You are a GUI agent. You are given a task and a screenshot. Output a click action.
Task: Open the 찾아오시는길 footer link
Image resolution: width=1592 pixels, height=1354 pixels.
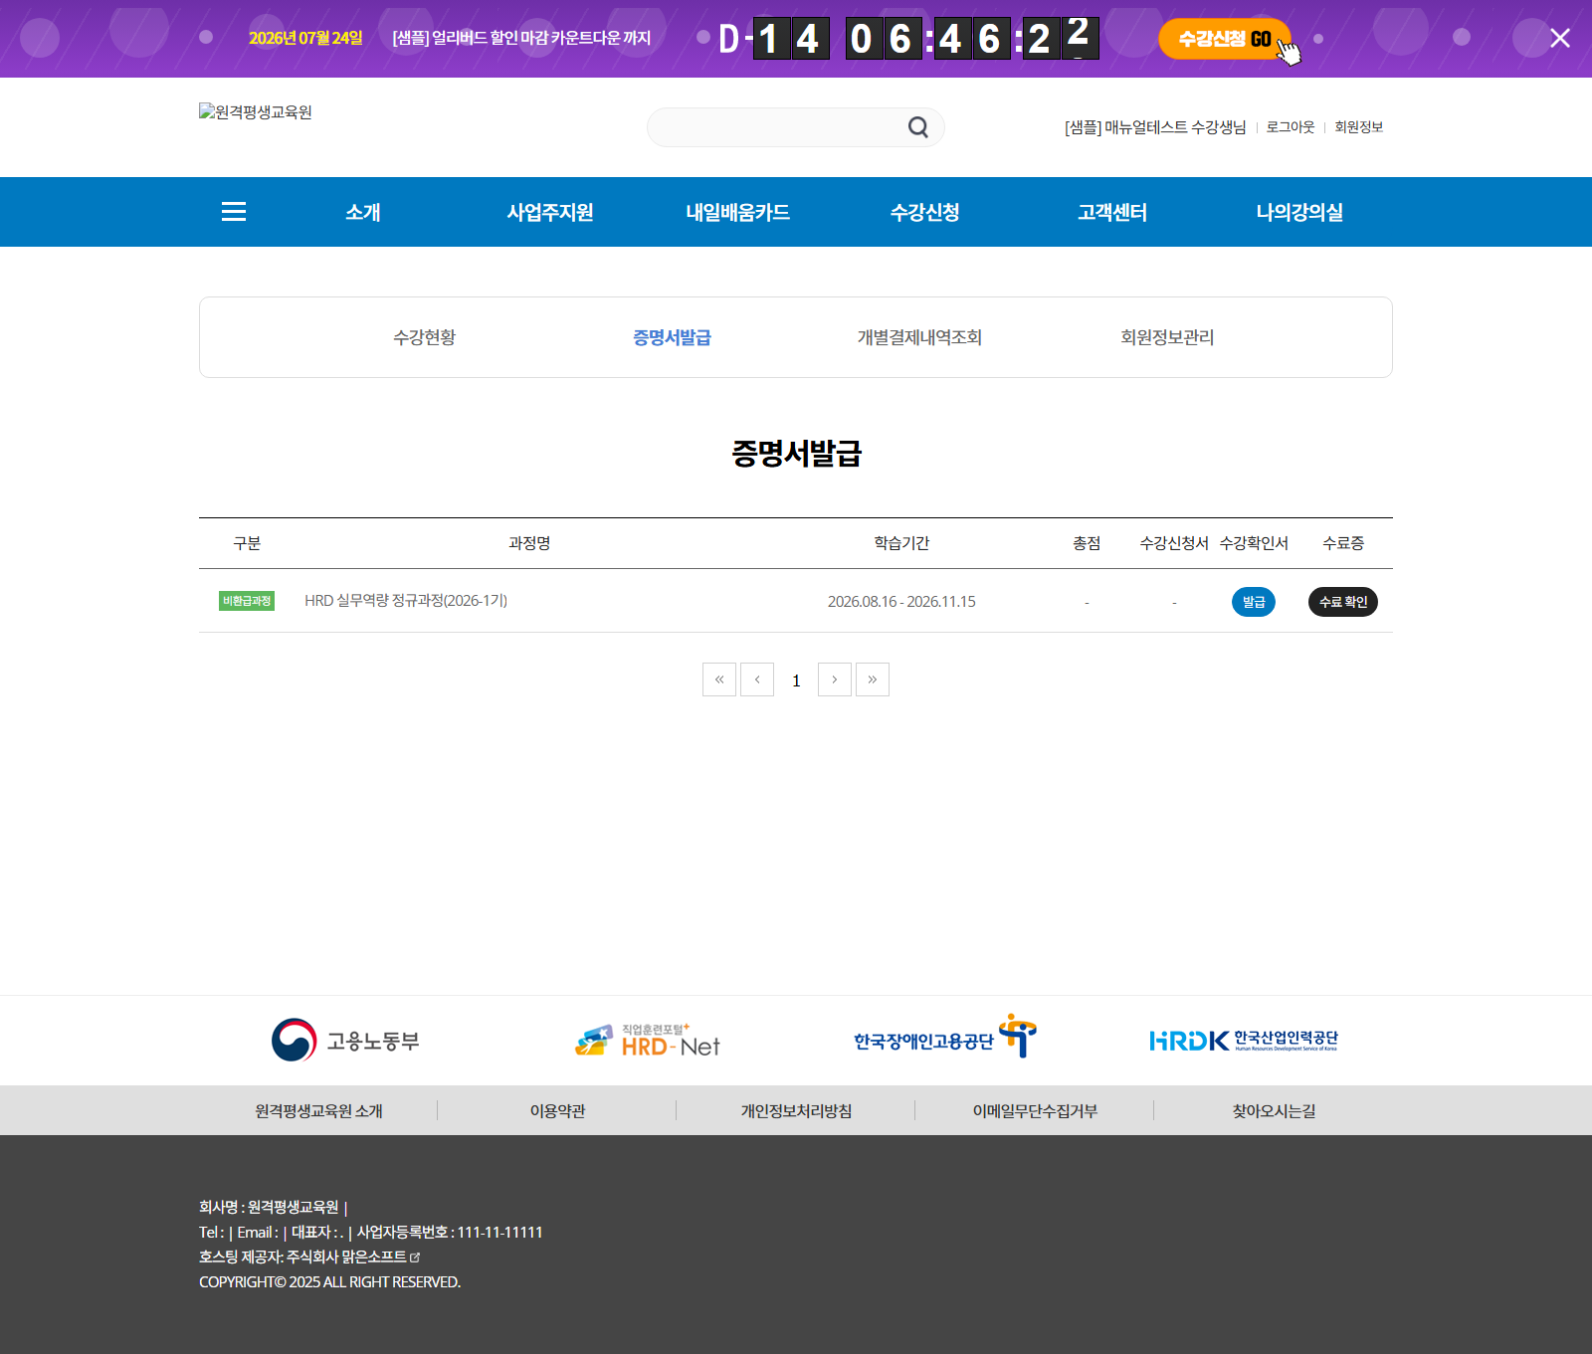(x=1274, y=1110)
